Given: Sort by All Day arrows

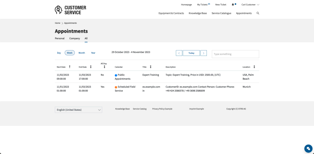Looking at the screenshot, I should [104, 67].
